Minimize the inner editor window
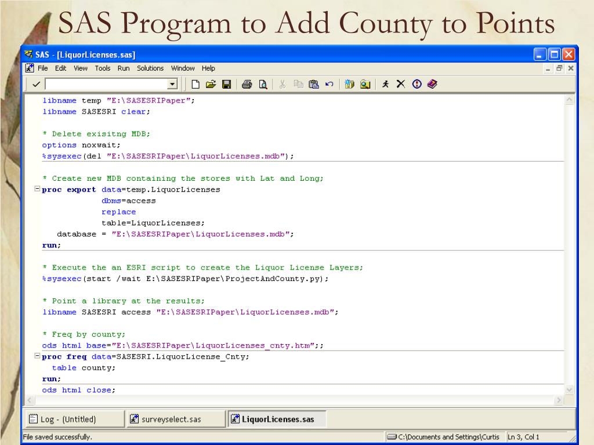The image size is (594, 445). tap(548, 68)
